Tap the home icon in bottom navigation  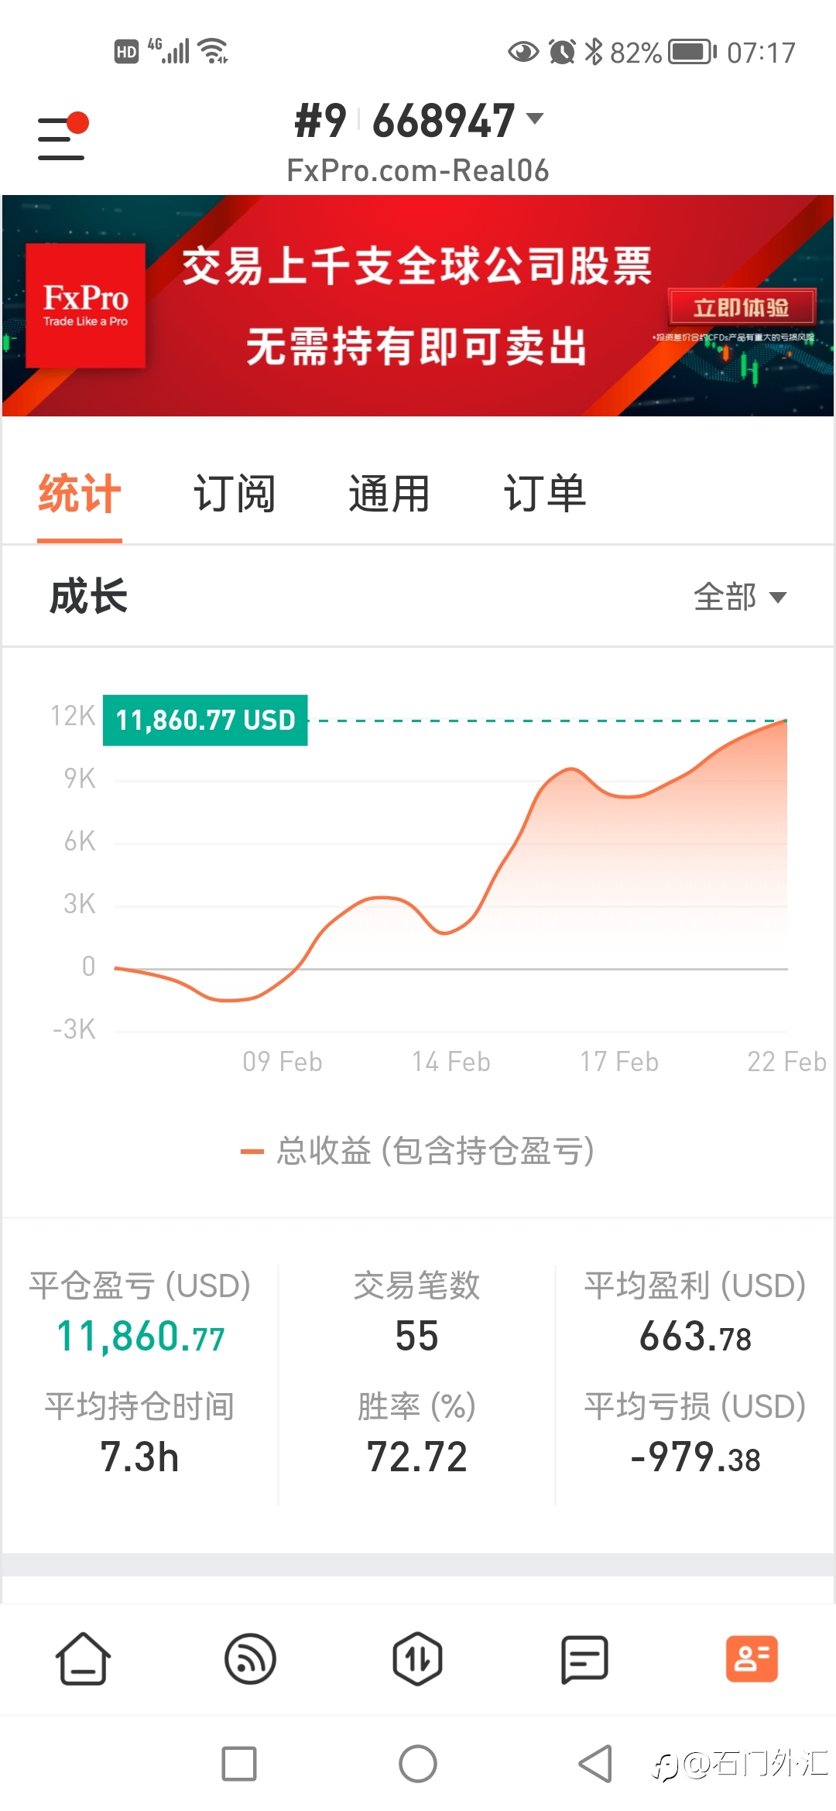[x=83, y=1659]
